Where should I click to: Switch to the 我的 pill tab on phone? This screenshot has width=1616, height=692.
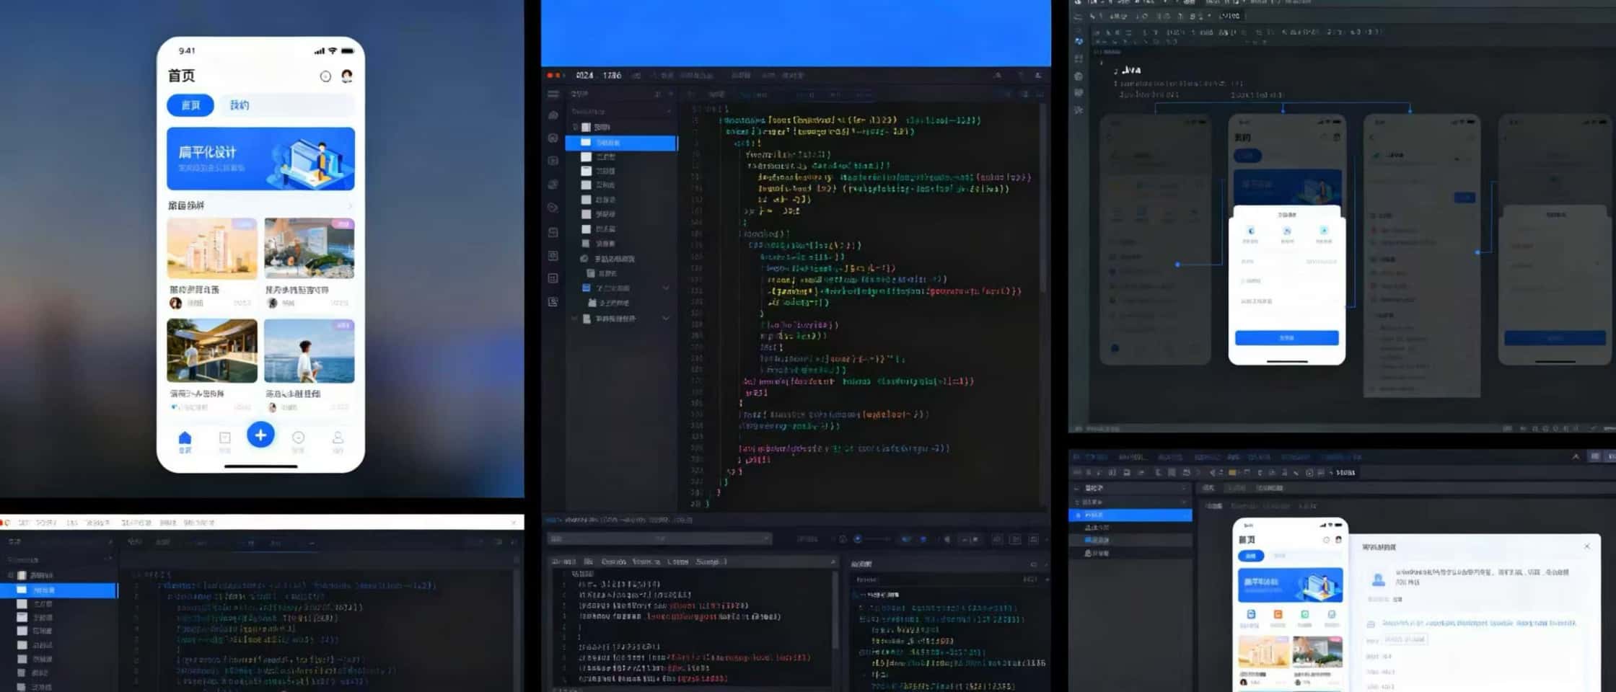(240, 105)
